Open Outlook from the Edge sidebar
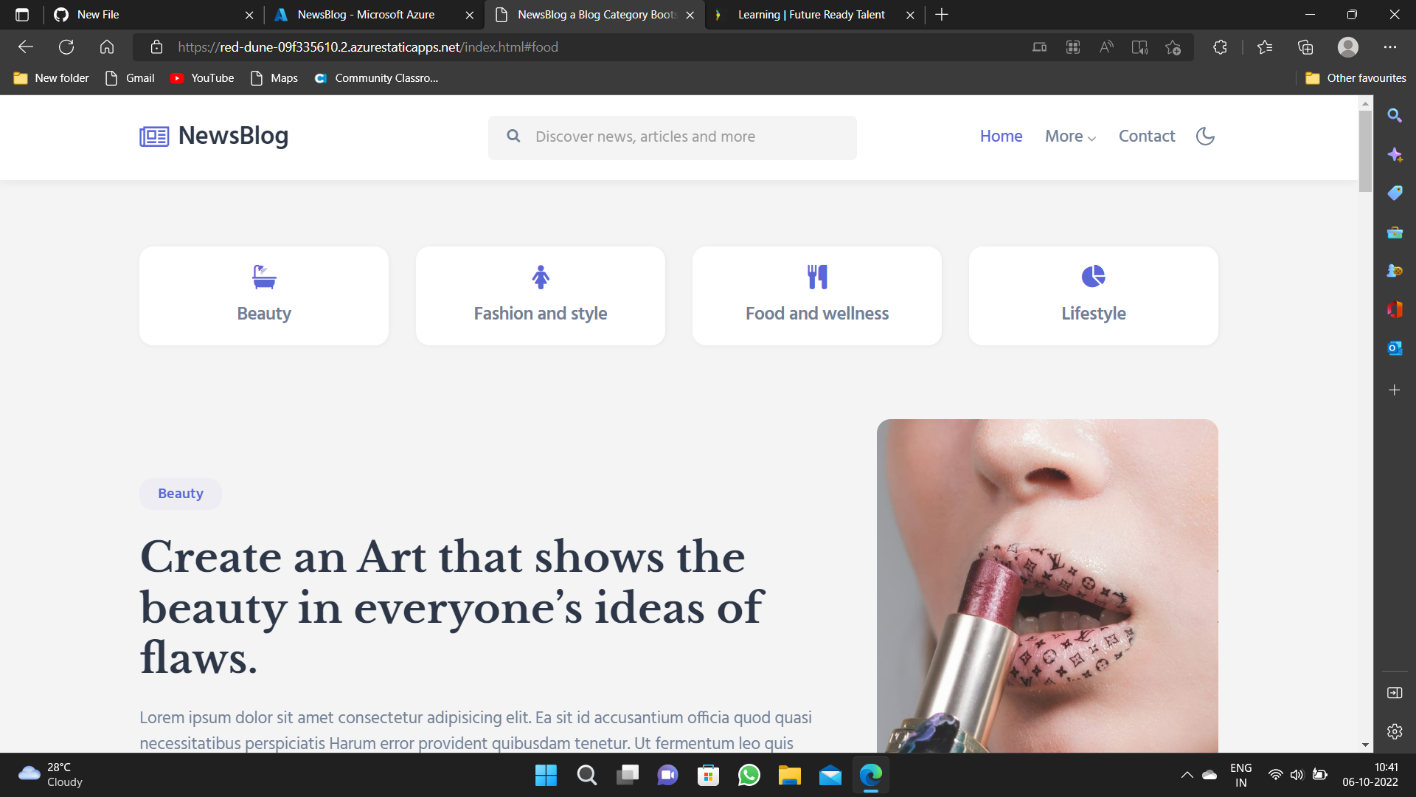Screen dimensions: 1416x797 [1395, 348]
